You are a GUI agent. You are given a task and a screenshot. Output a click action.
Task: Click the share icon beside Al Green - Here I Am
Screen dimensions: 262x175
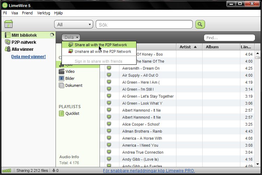109,82
